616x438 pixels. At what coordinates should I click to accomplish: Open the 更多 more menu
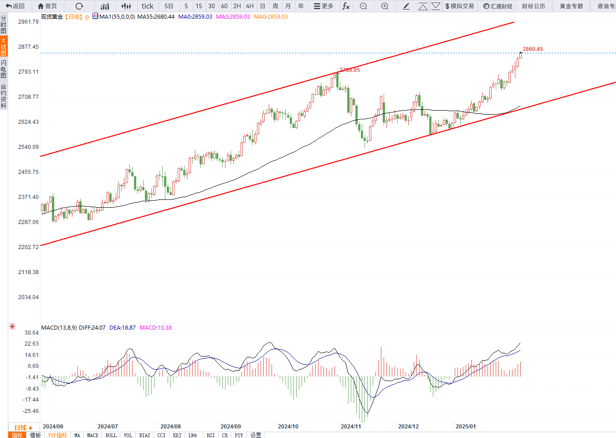tap(323, 6)
